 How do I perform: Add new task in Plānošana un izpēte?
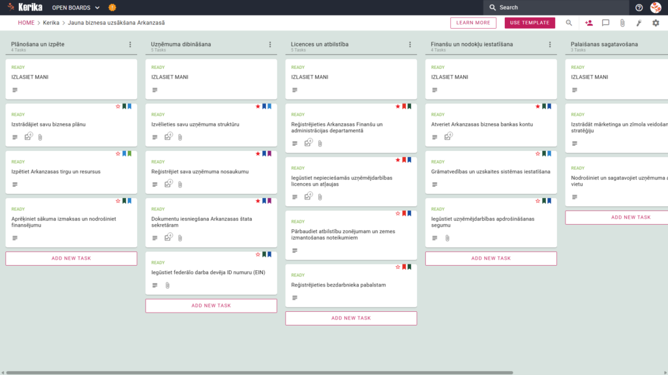point(71,258)
